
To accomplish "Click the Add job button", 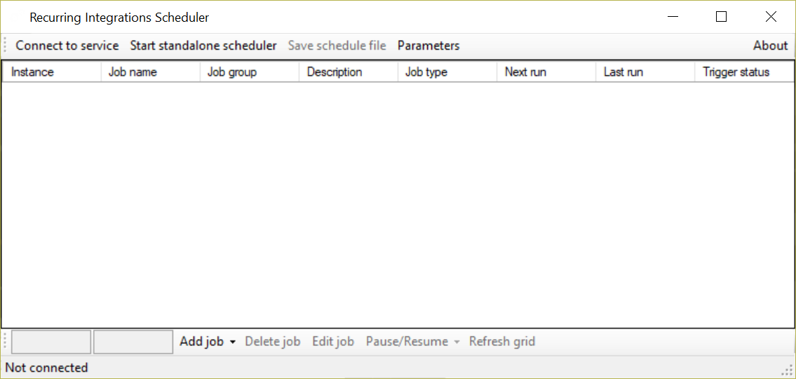I will (202, 341).
